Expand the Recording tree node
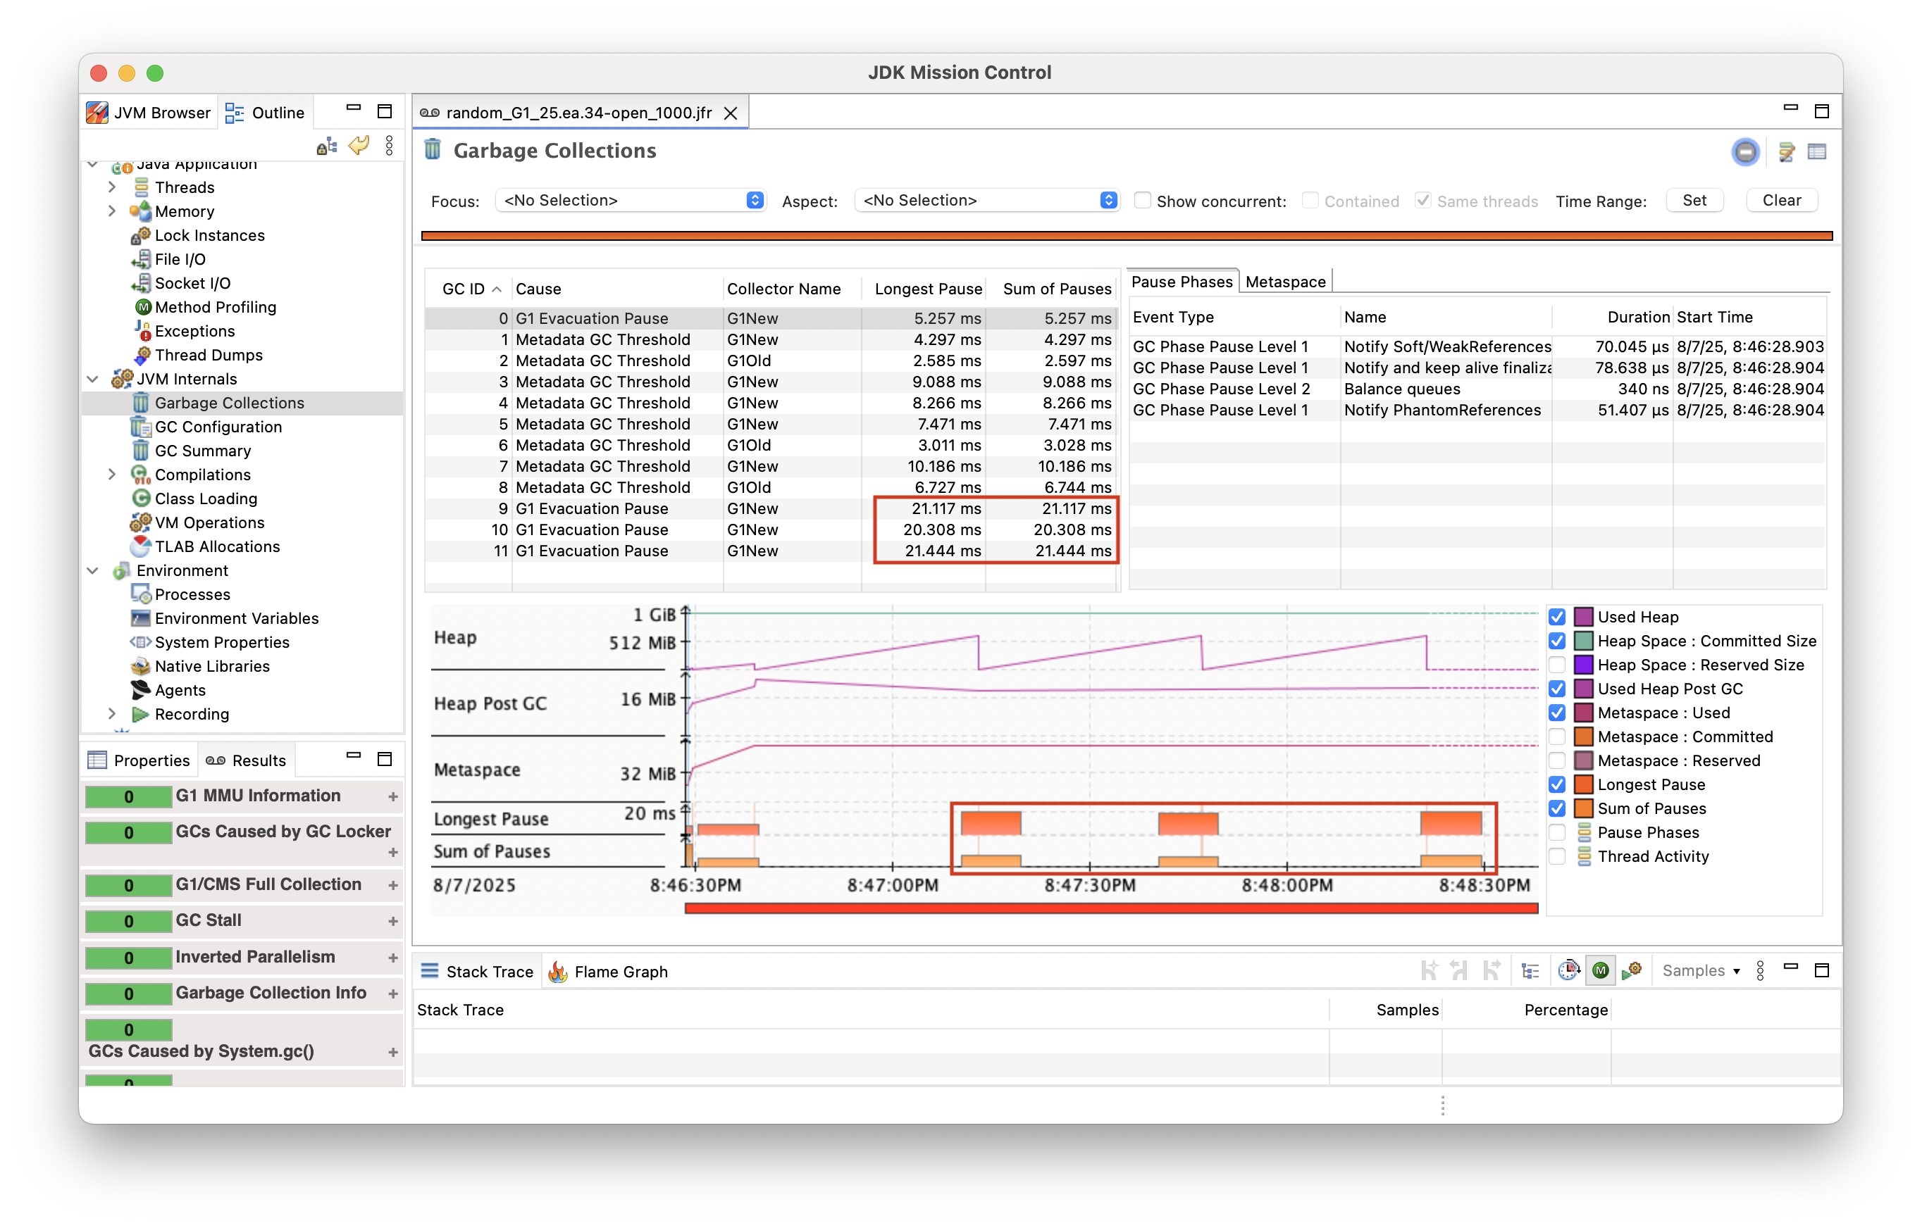This screenshot has width=1922, height=1228. point(112,713)
